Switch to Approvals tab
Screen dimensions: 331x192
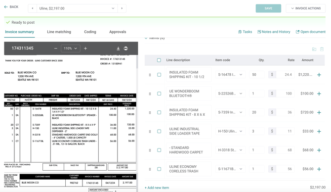[118, 32]
